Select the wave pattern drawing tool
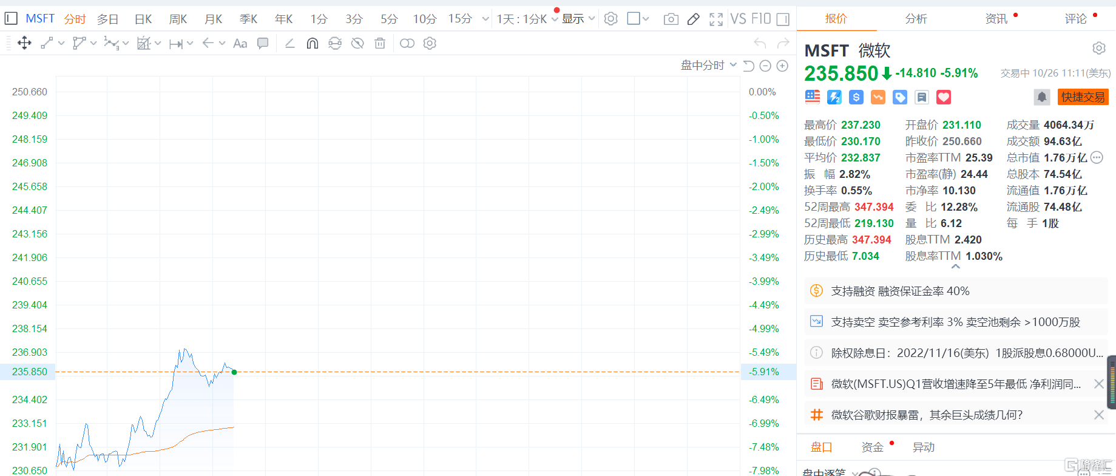The height and width of the screenshot is (476, 1116). click(x=111, y=43)
